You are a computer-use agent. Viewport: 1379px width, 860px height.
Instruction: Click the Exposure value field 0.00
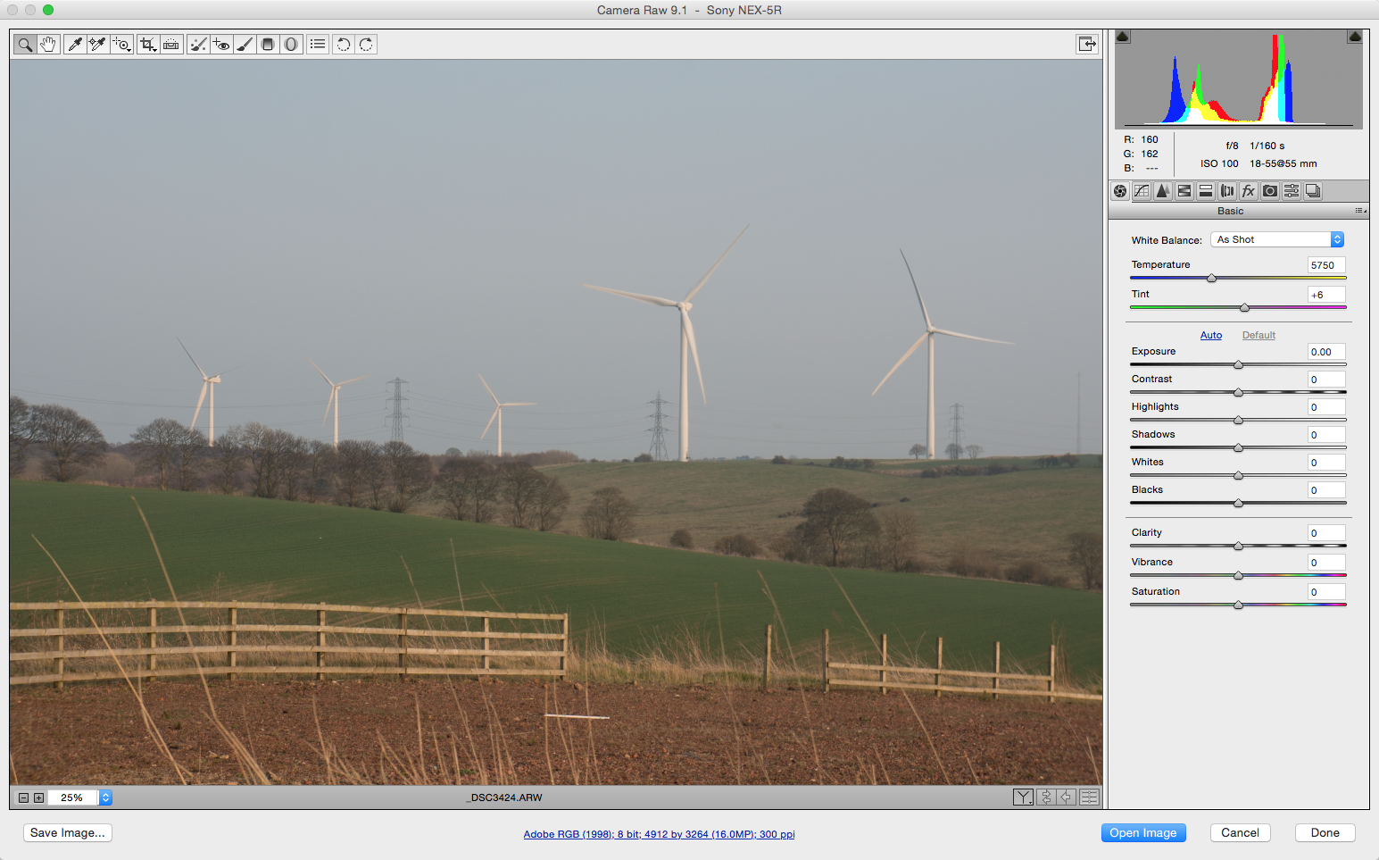[1326, 352]
